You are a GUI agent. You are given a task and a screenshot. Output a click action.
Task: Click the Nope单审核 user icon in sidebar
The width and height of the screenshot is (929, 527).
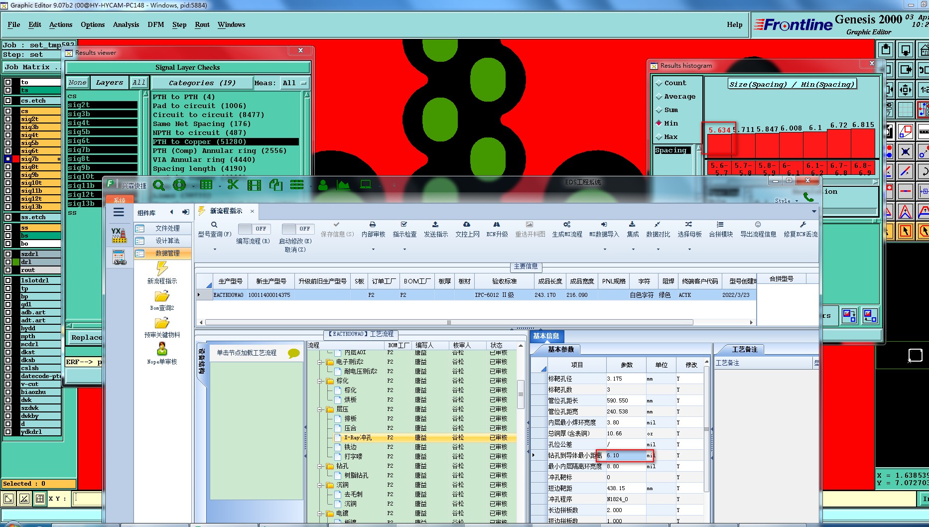point(162,349)
